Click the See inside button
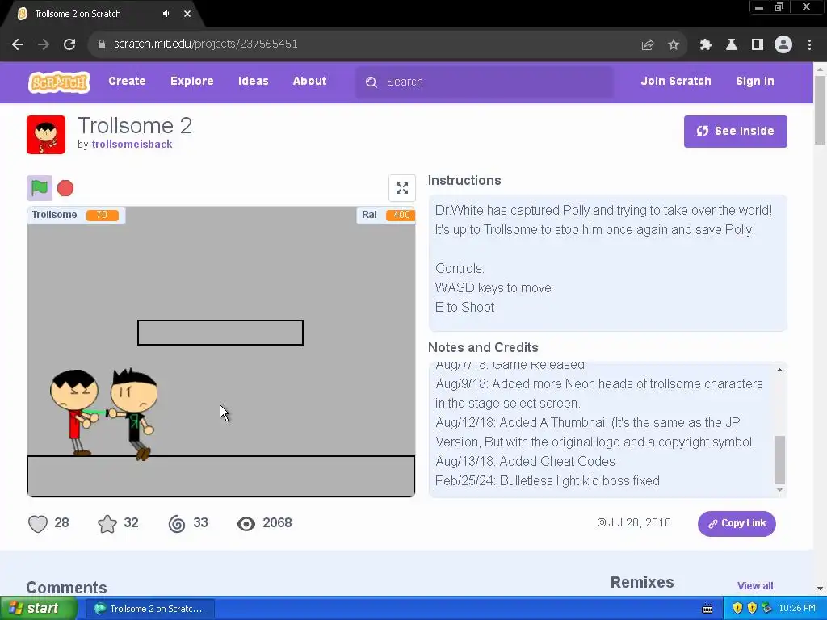This screenshot has height=620, width=827. point(735,132)
